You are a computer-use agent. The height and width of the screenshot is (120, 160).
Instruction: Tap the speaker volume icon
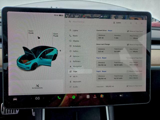pos(121,95)
